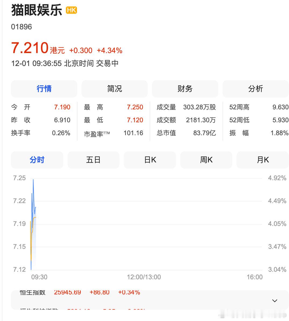Click the turnover amount 2181.30万
The height and width of the screenshot is (321, 289).
pos(201,120)
